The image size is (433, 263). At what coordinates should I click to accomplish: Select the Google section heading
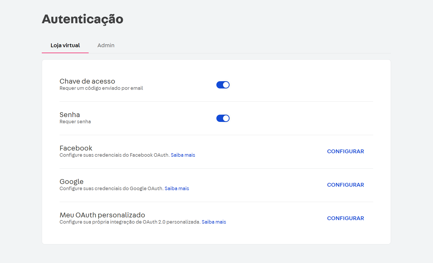click(71, 182)
